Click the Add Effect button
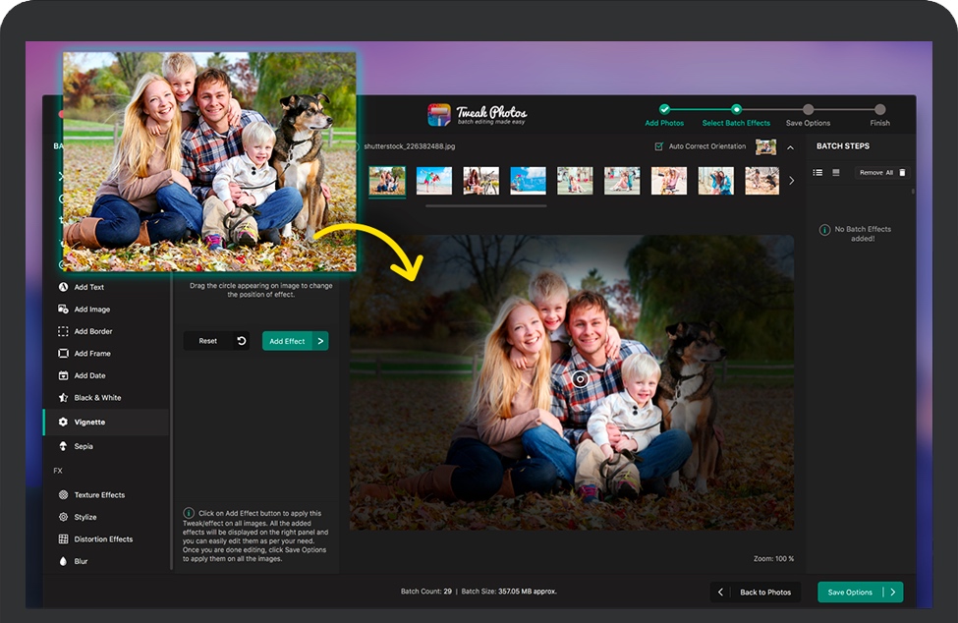 pos(295,341)
